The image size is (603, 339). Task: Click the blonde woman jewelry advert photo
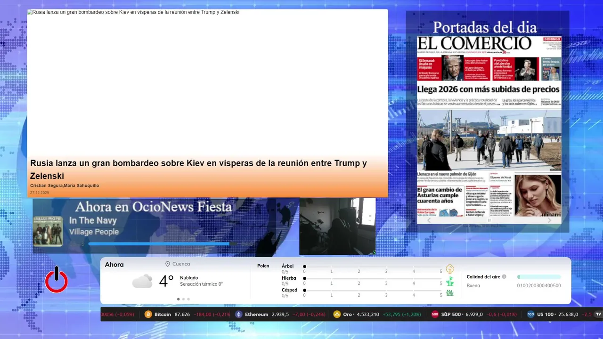538,195
